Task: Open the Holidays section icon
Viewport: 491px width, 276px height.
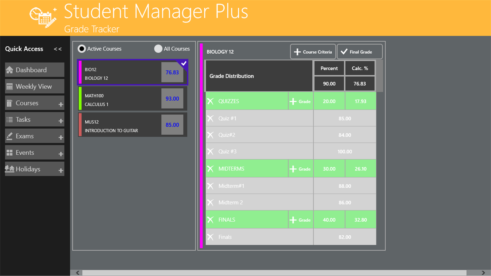Action: pos(9,169)
